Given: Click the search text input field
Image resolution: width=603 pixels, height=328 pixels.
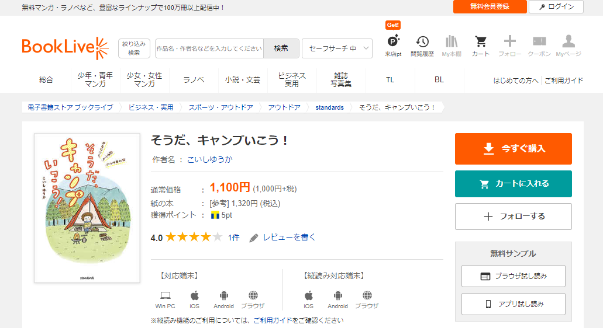Looking at the screenshot, I should pyautogui.click(x=209, y=48).
